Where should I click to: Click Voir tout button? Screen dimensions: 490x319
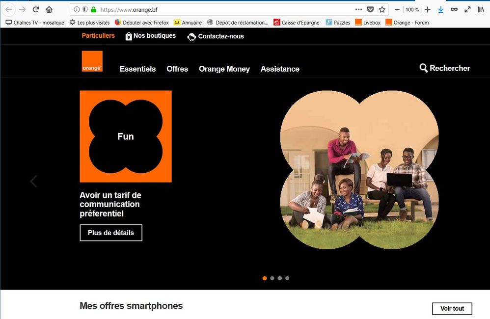[452, 309]
